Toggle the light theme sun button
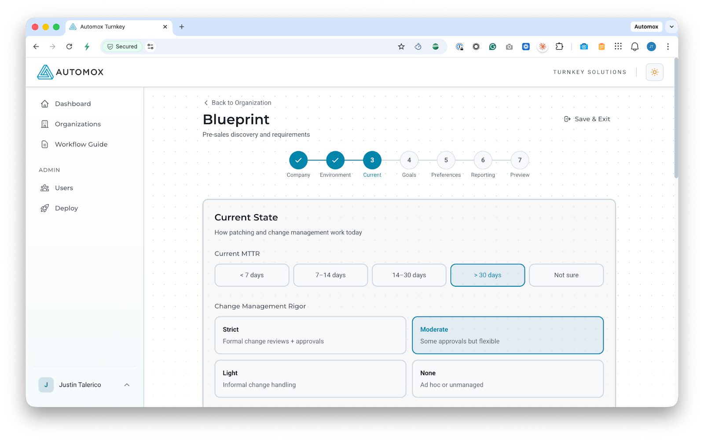Image resolution: width=704 pixels, height=441 pixels. [654, 72]
